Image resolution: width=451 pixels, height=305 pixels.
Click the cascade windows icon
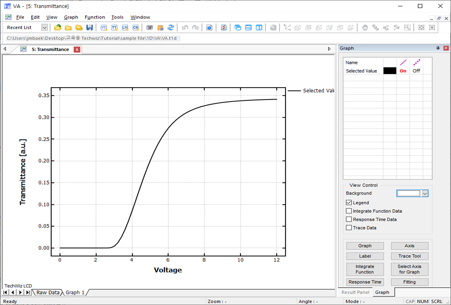(x=238, y=27)
